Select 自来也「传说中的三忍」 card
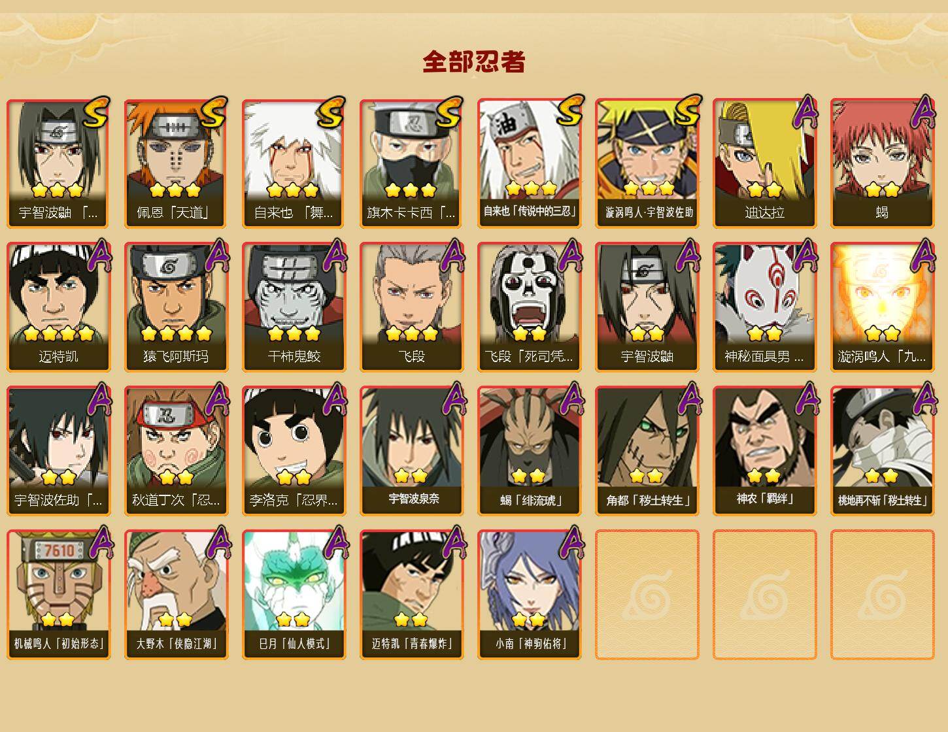 coord(529,163)
